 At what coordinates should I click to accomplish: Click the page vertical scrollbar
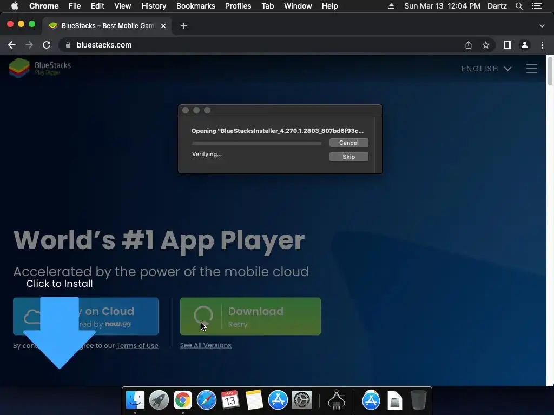[550, 71]
